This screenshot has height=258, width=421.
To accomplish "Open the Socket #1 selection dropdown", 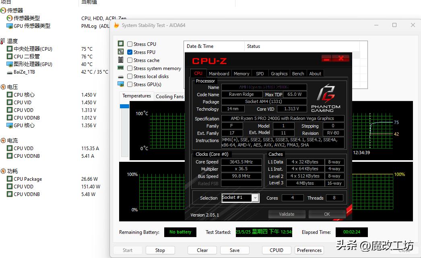I will [255, 198].
